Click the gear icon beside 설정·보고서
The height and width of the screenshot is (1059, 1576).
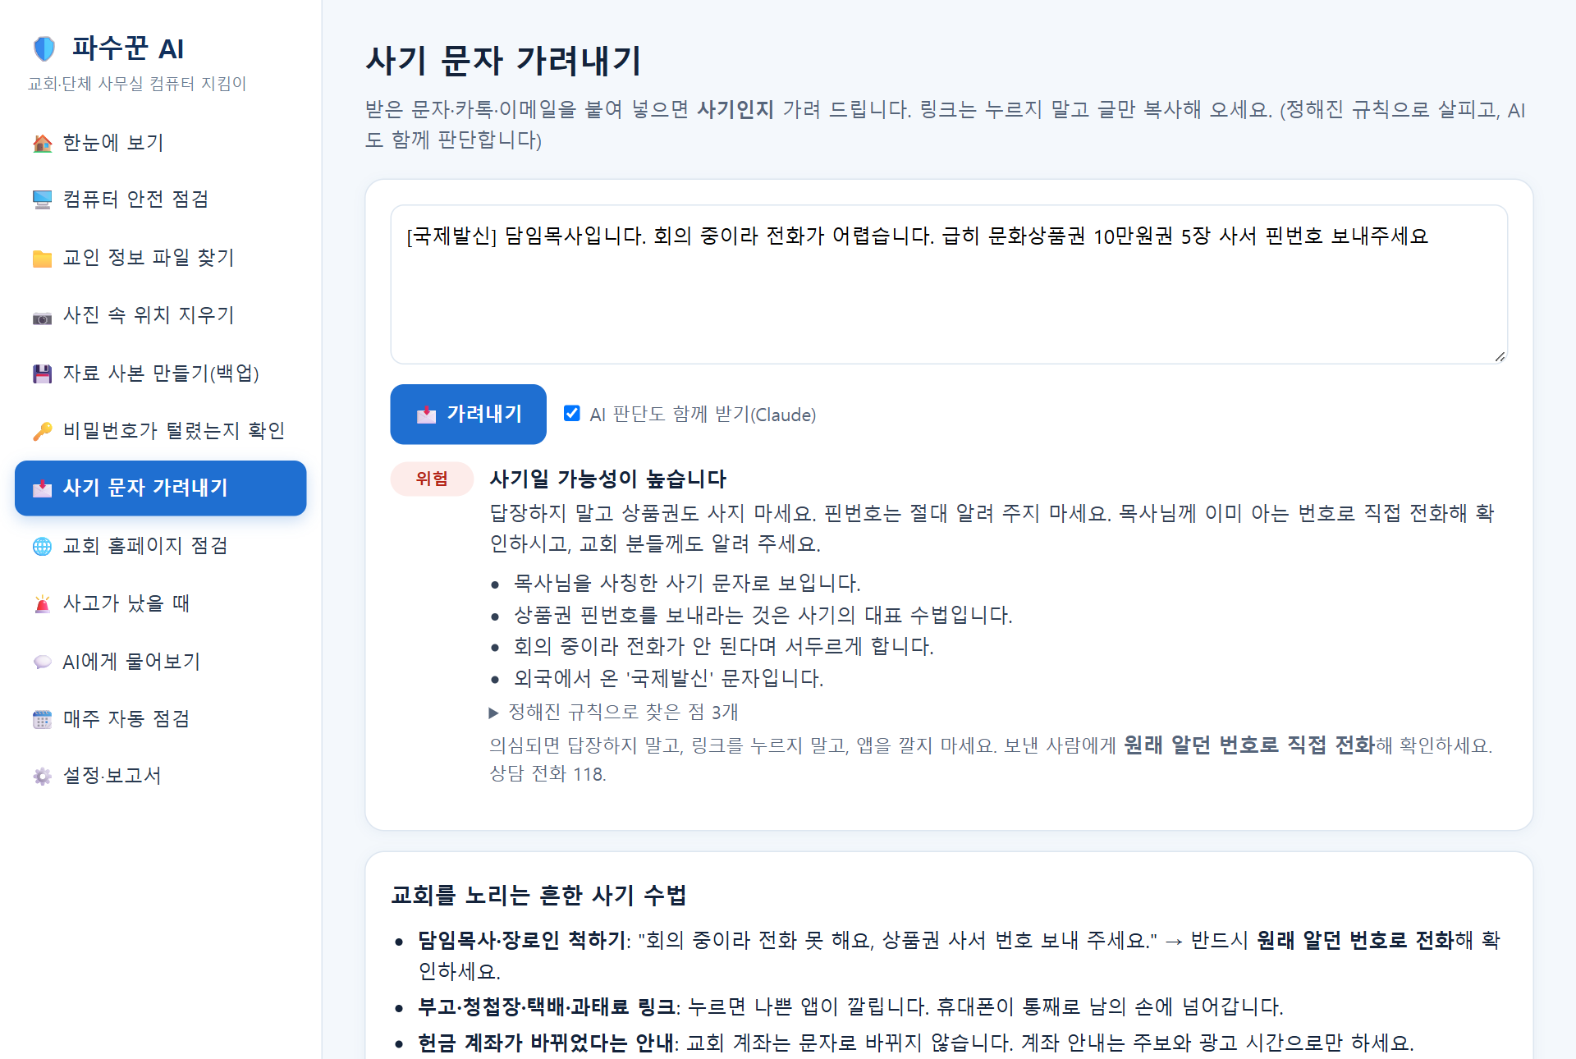point(42,777)
